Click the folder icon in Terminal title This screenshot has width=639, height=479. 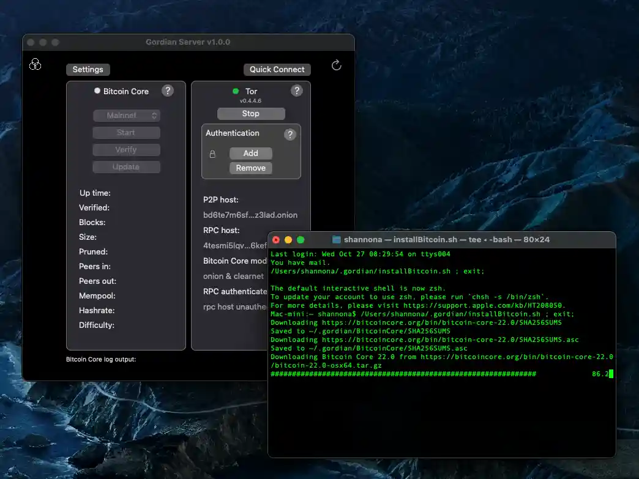(x=336, y=240)
